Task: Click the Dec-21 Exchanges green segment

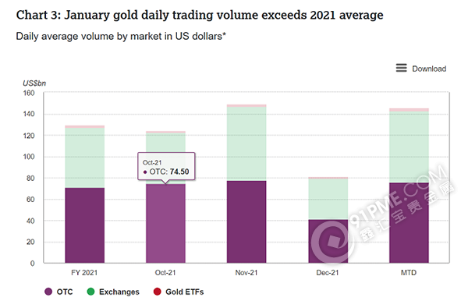Action: click(328, 199)
